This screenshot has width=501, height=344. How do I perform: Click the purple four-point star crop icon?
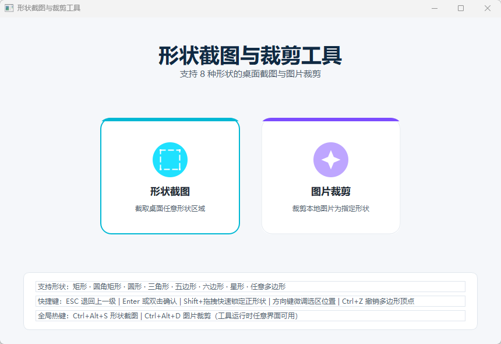[x=331, y=160]
